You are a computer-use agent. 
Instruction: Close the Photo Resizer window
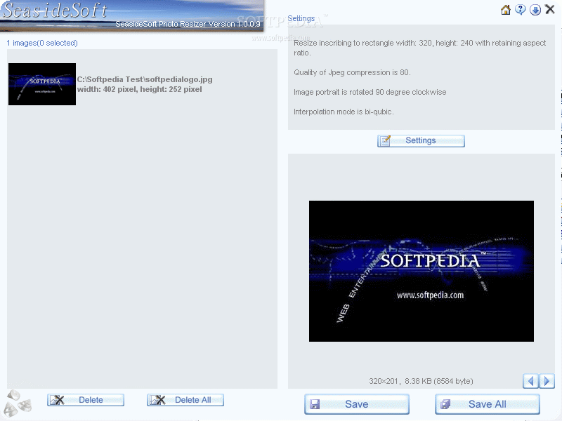[550, 9]
